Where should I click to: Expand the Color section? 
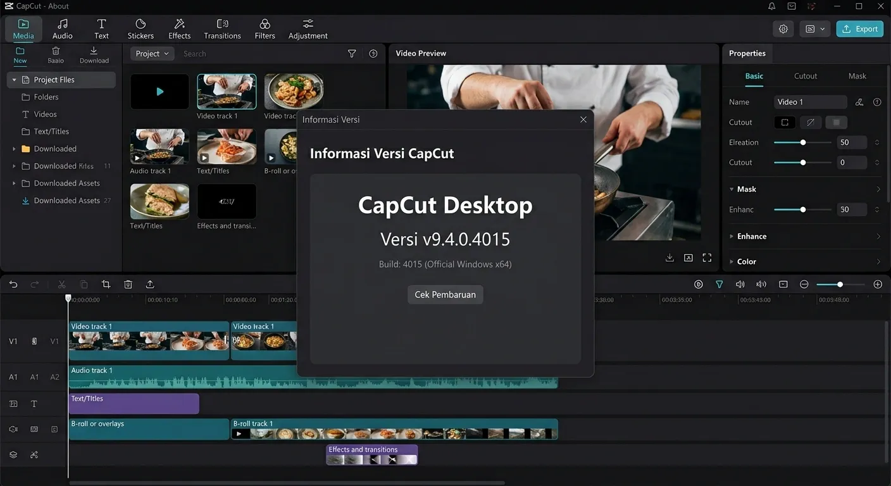click(x=732, y=261)
